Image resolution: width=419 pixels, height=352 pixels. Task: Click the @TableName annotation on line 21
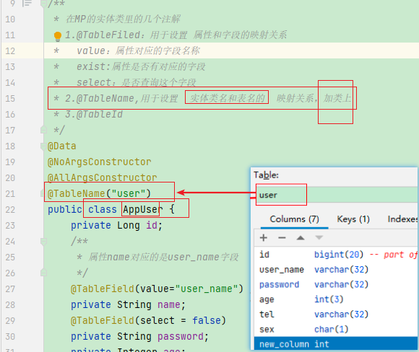coord(99,193)
